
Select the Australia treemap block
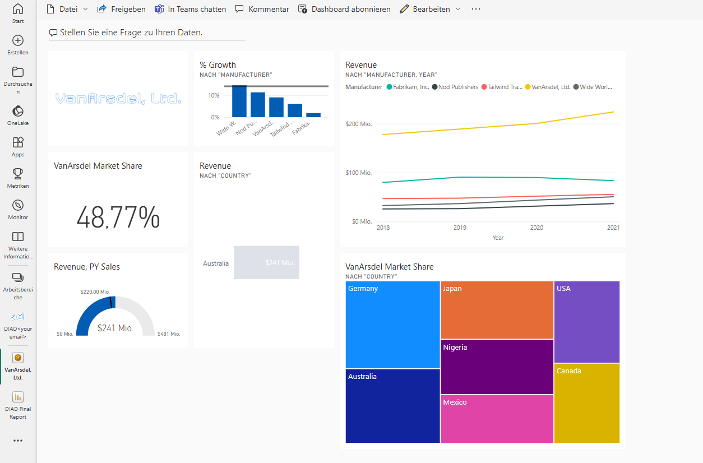pyautogui.click(x=392, y=406)
